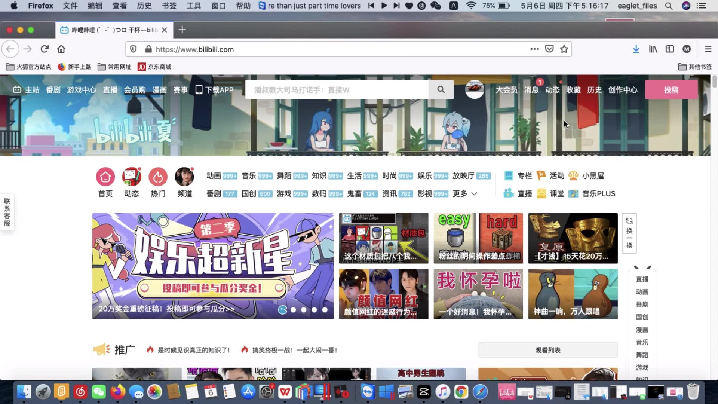Open 神曲一响，万人跟唱 video thumbnail
This screenshot has height=404, width=718.
click(573, 294)
